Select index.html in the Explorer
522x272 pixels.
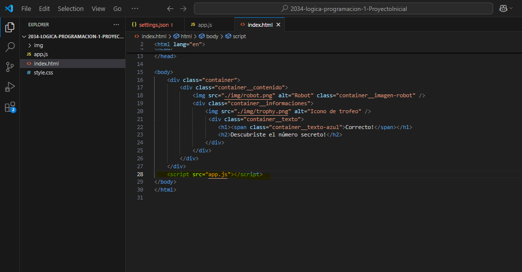pyautogui.click(x=73, y=64)
